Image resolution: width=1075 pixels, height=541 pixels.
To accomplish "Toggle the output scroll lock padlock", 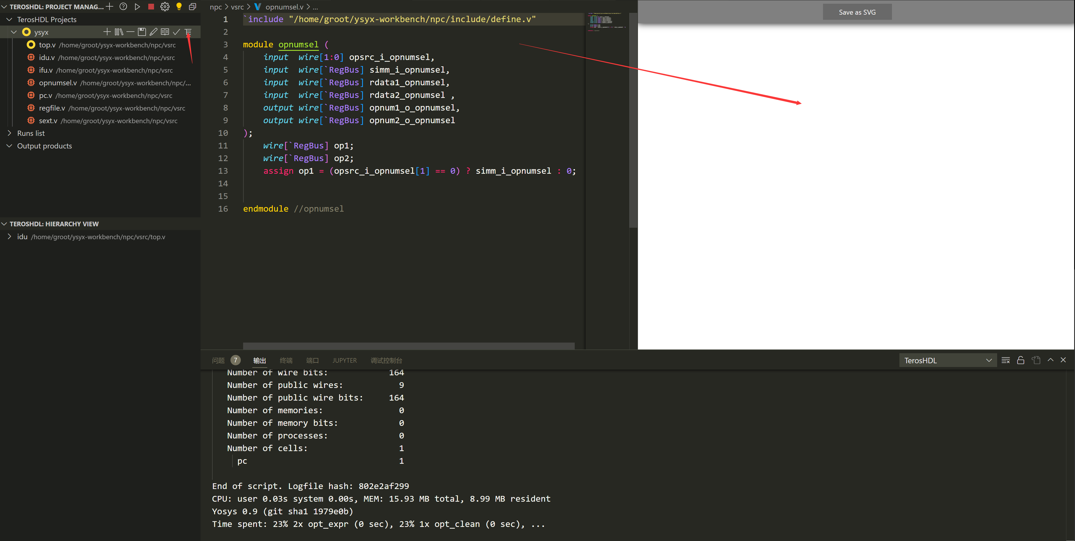I will click(1020, 360).
